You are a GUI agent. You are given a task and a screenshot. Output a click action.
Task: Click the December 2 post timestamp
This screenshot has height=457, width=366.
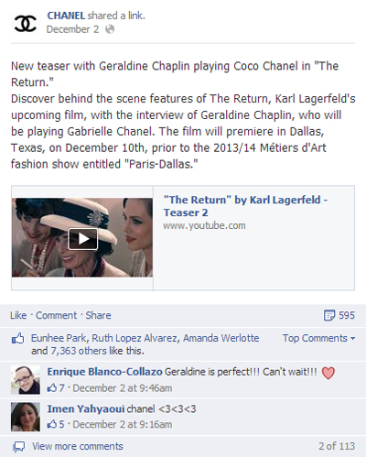click(72, 29)
